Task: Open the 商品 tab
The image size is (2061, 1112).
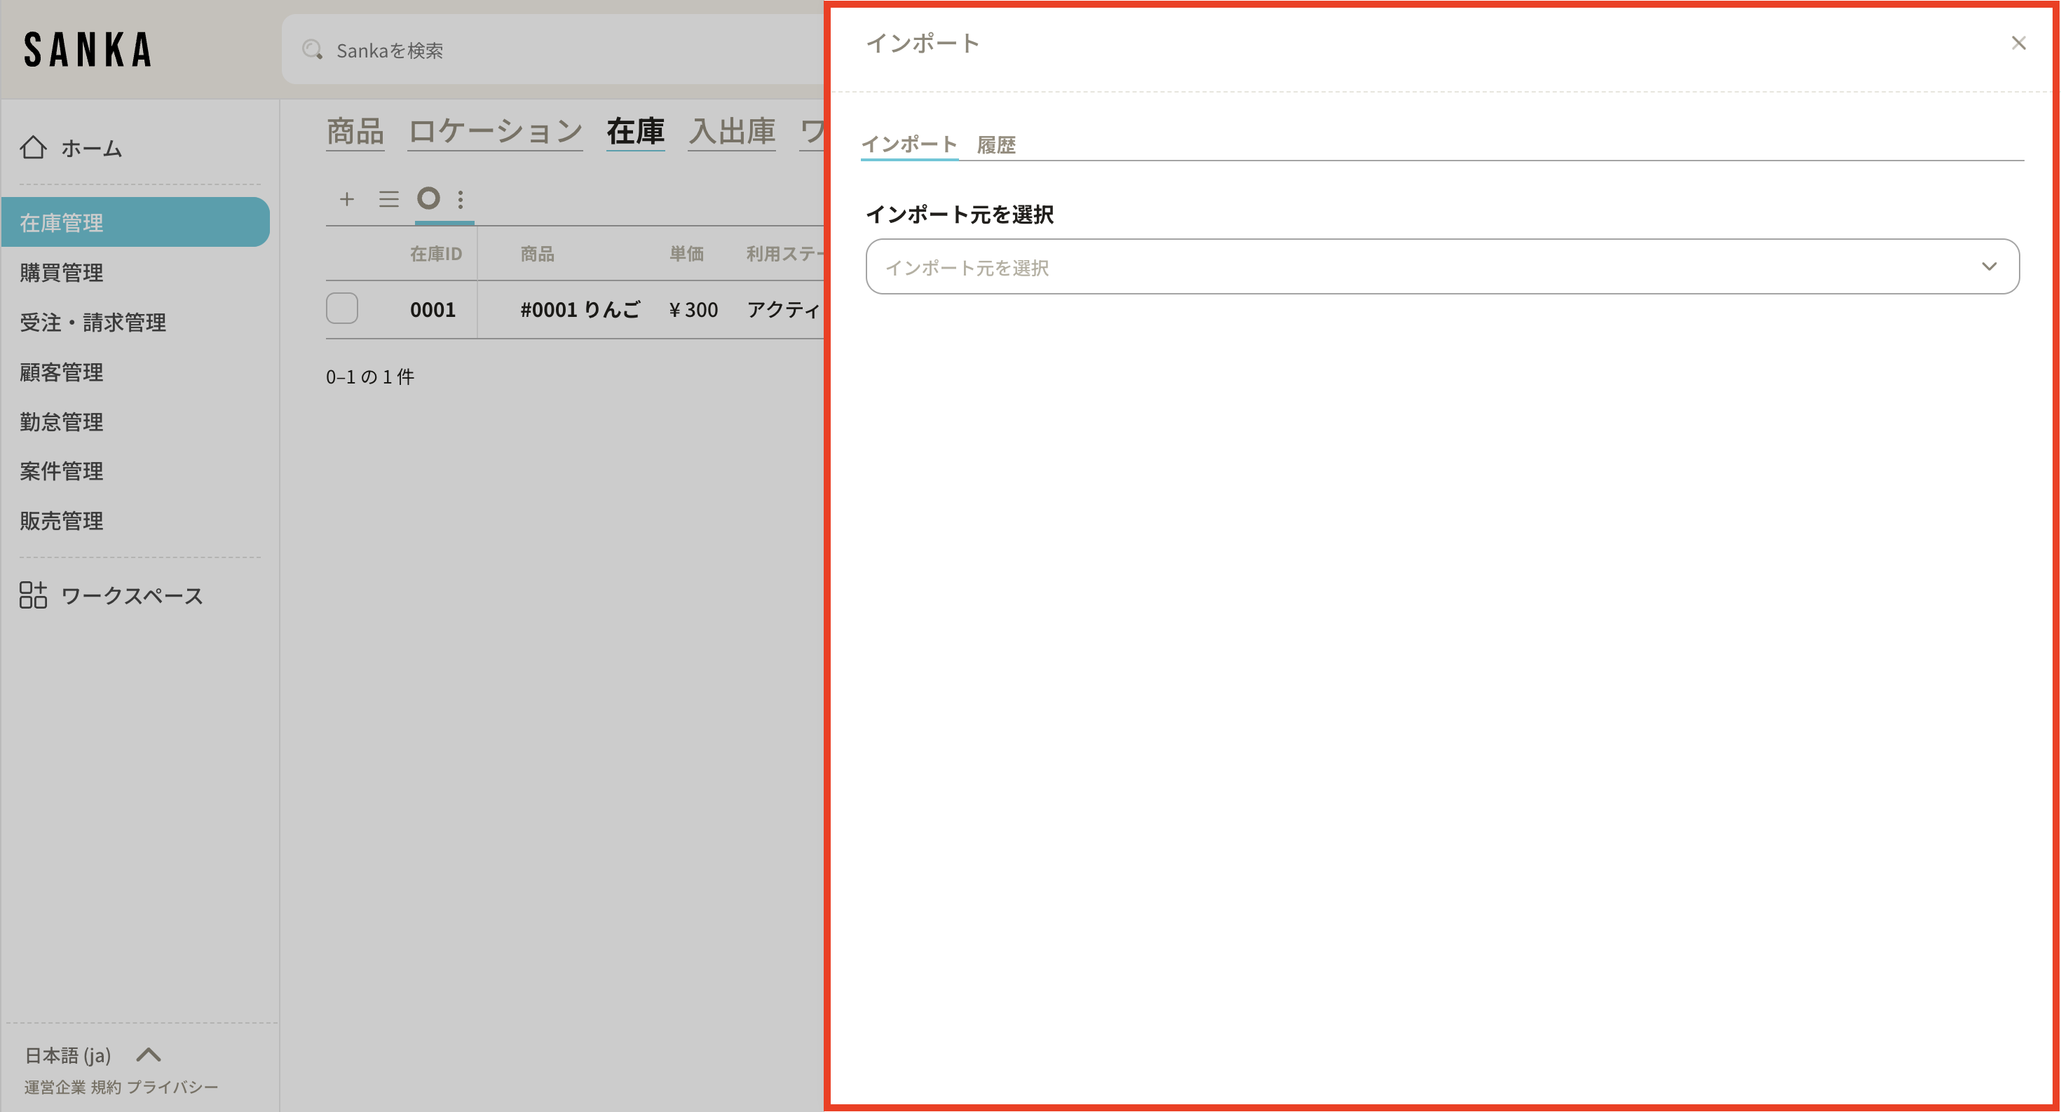Action: coord(355,132)
